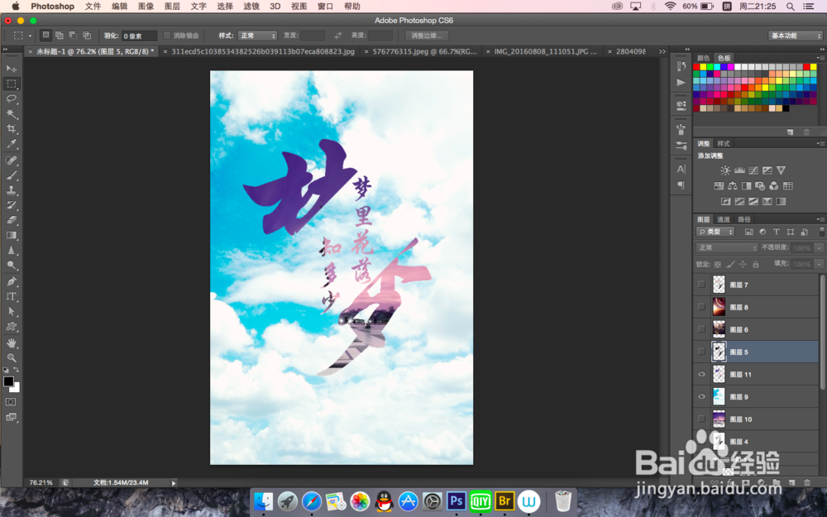Switch to the 路径 tab
Viewport: 827px width, 517px height.
(x=743, y=219)
